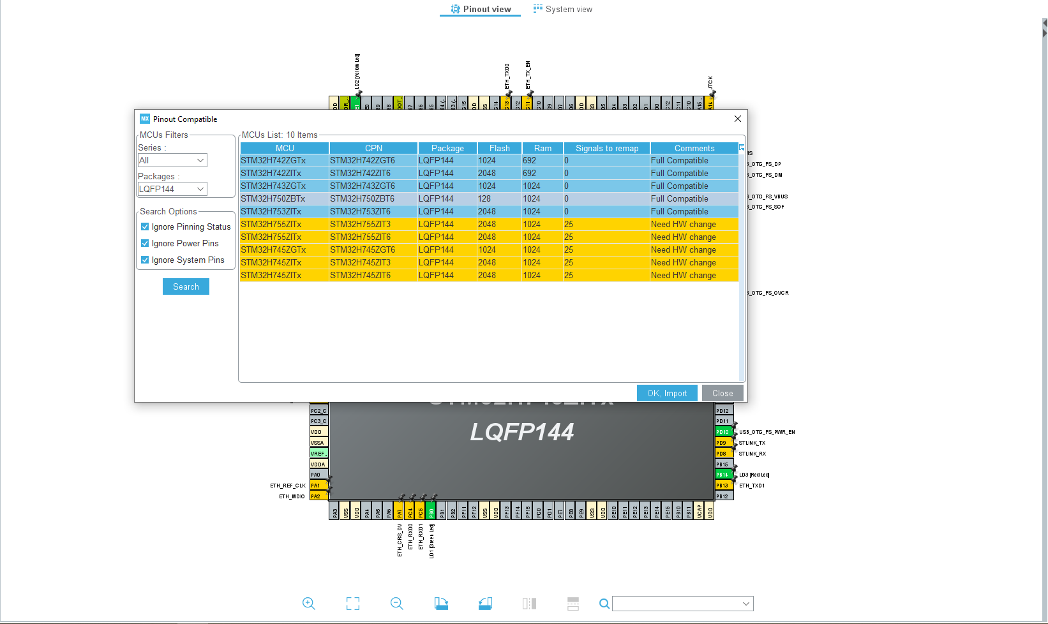Click the OK, Import button
Screen dimensions: 1048x624
click(667, 393)
